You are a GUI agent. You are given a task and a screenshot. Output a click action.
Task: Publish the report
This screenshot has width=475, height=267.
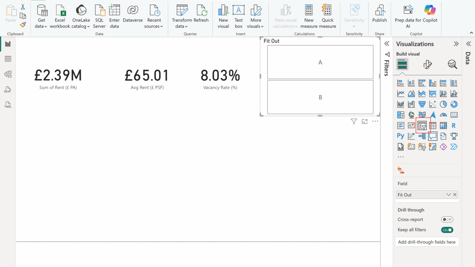(x=380, y=14)
